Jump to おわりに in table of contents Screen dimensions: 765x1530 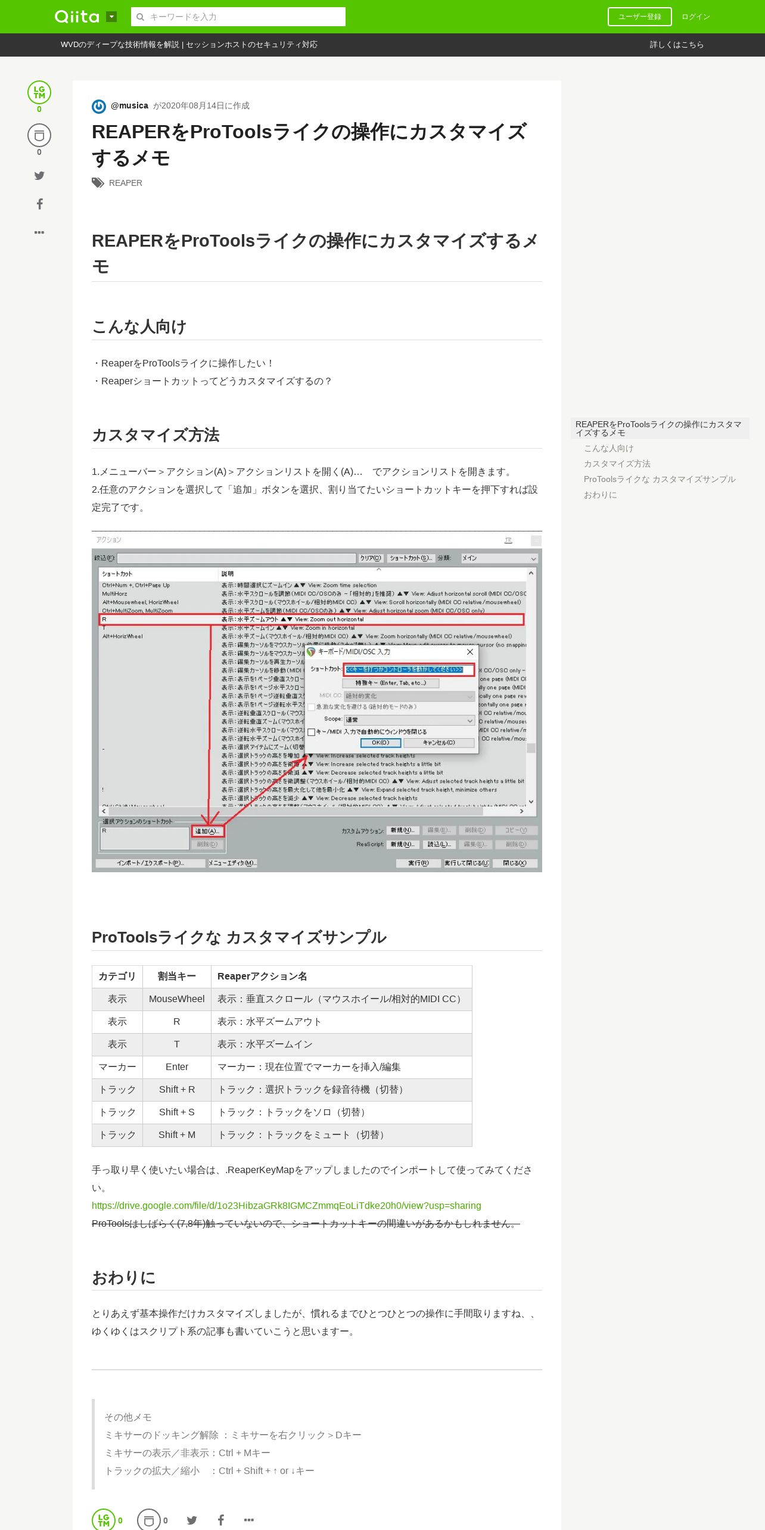(601, 495)
